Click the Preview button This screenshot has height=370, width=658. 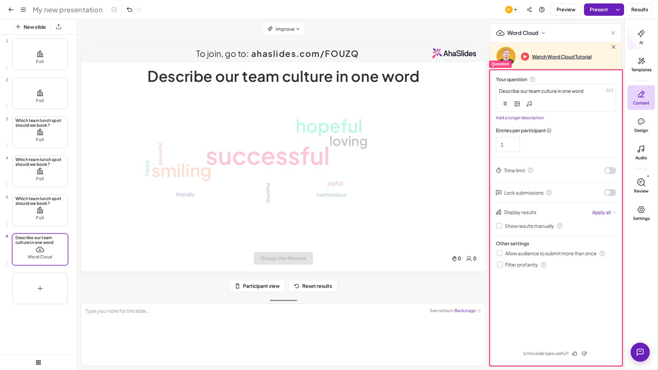(x=566, y=10)
